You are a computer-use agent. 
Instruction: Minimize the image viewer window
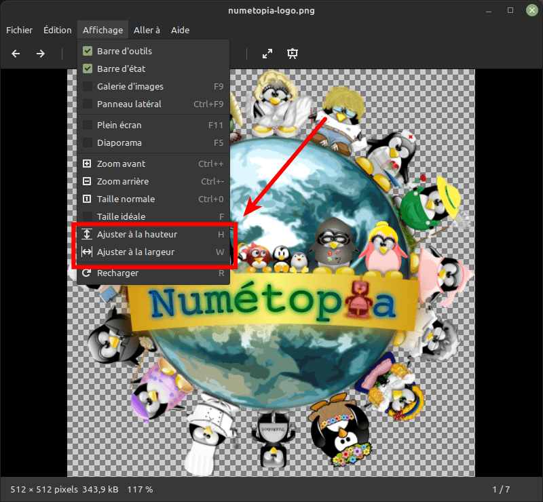[489, 10]
